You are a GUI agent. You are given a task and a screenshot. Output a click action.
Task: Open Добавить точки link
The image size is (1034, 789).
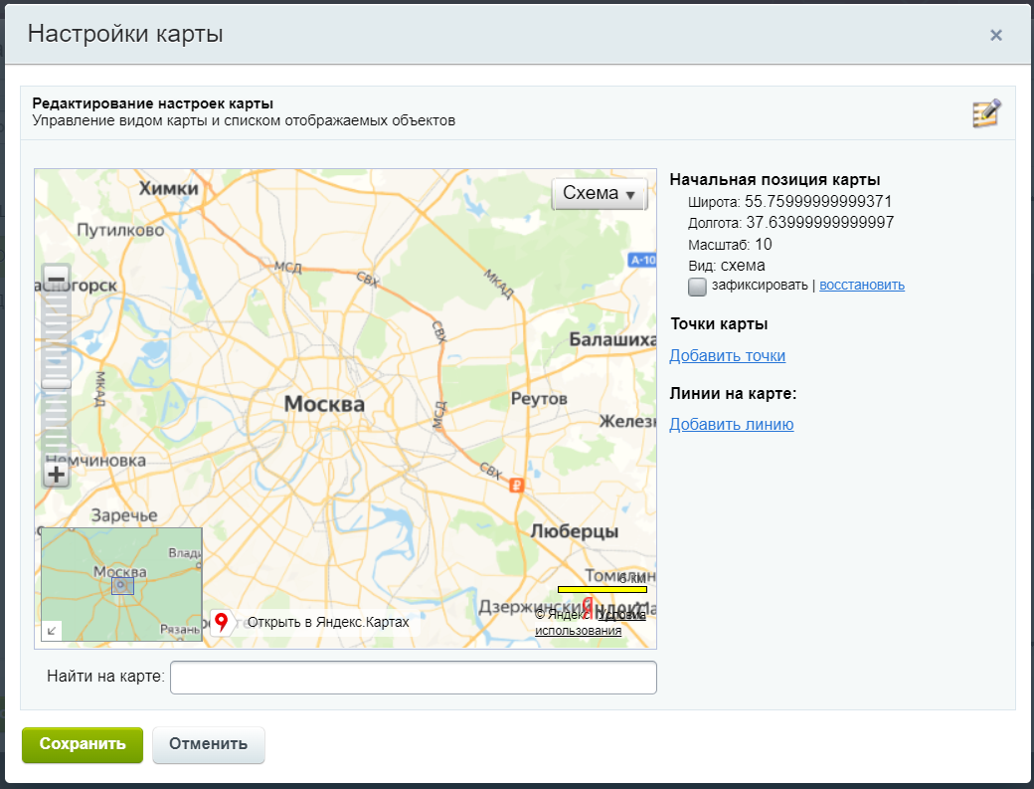[729, 355]
